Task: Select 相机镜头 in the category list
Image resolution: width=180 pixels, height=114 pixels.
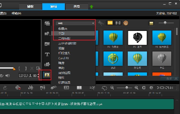Action: click(x=64, y=53)
